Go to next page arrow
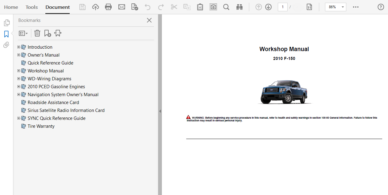388x195 pixels. [268, 7]
